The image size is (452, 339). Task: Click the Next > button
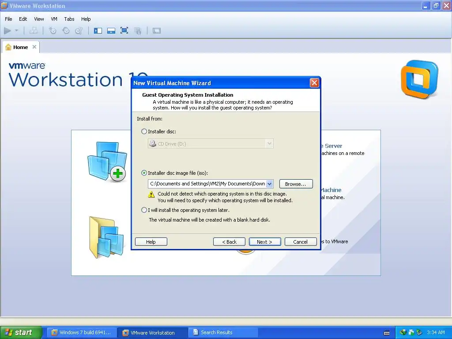[265, 242]
